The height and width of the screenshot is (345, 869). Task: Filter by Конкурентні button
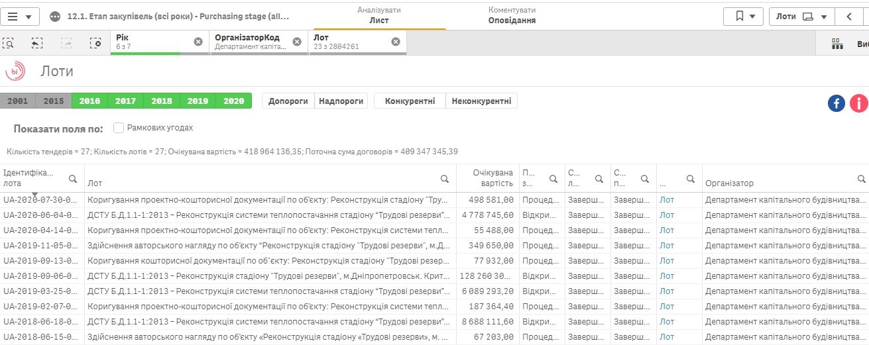click(x=410, y=101)
